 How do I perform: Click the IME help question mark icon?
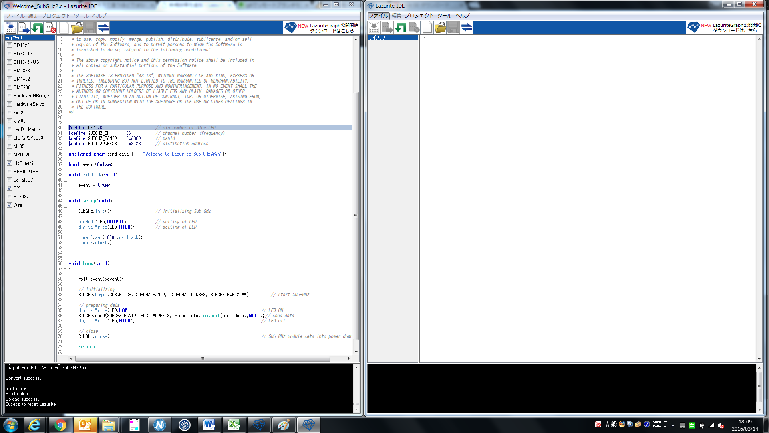647,424
